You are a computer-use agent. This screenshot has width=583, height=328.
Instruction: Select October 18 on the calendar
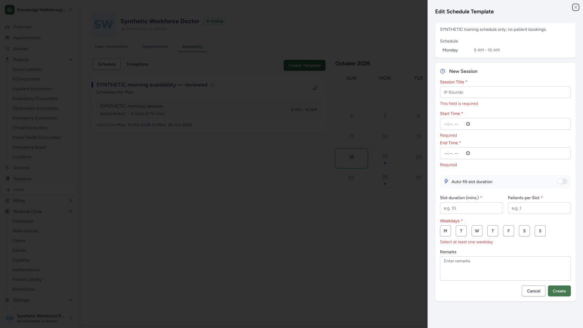[x=351, y=158]
